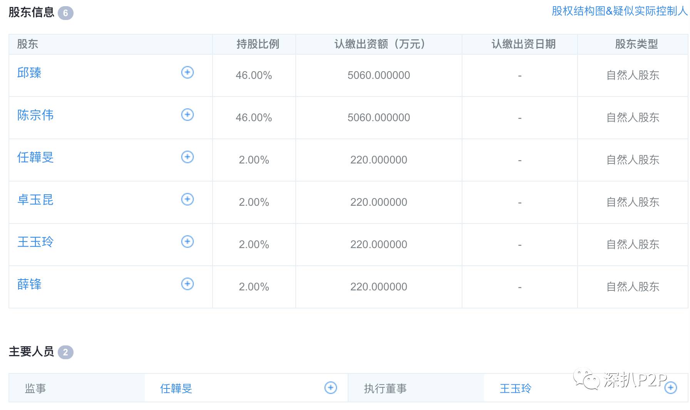This screenshot has width=690, height=410.
Task: Click 2.00% in 薛锋 row
Action: point(254,287)
